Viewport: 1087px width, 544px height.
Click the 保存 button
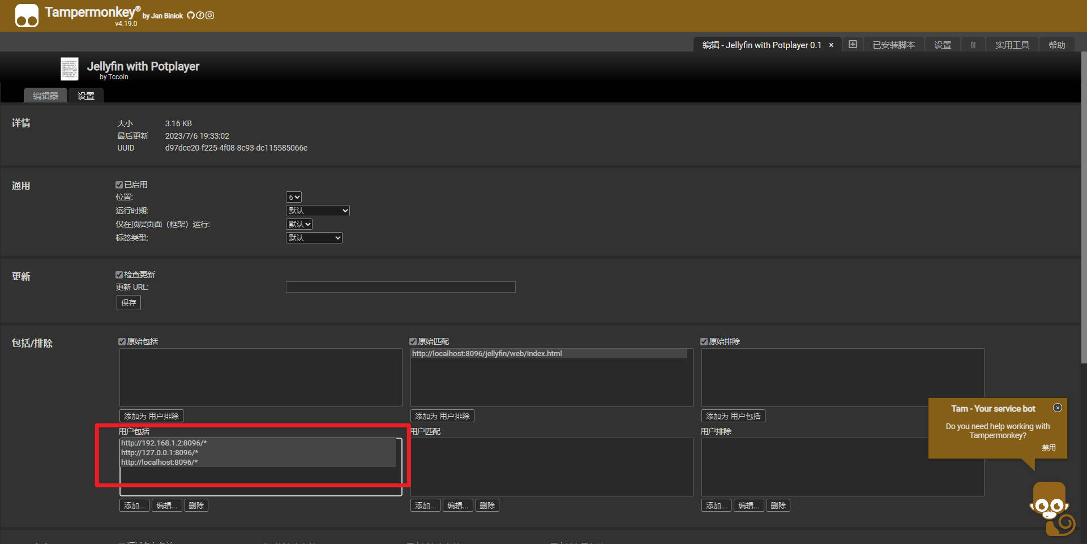click(129, 303)
